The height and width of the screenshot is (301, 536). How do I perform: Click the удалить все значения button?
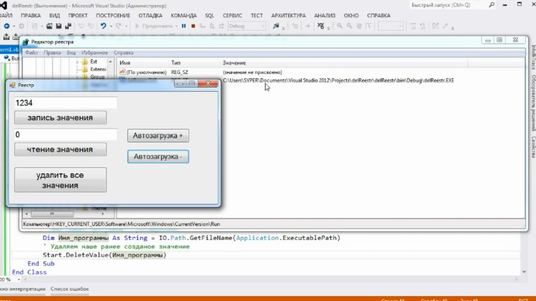[x=60, y=180]
